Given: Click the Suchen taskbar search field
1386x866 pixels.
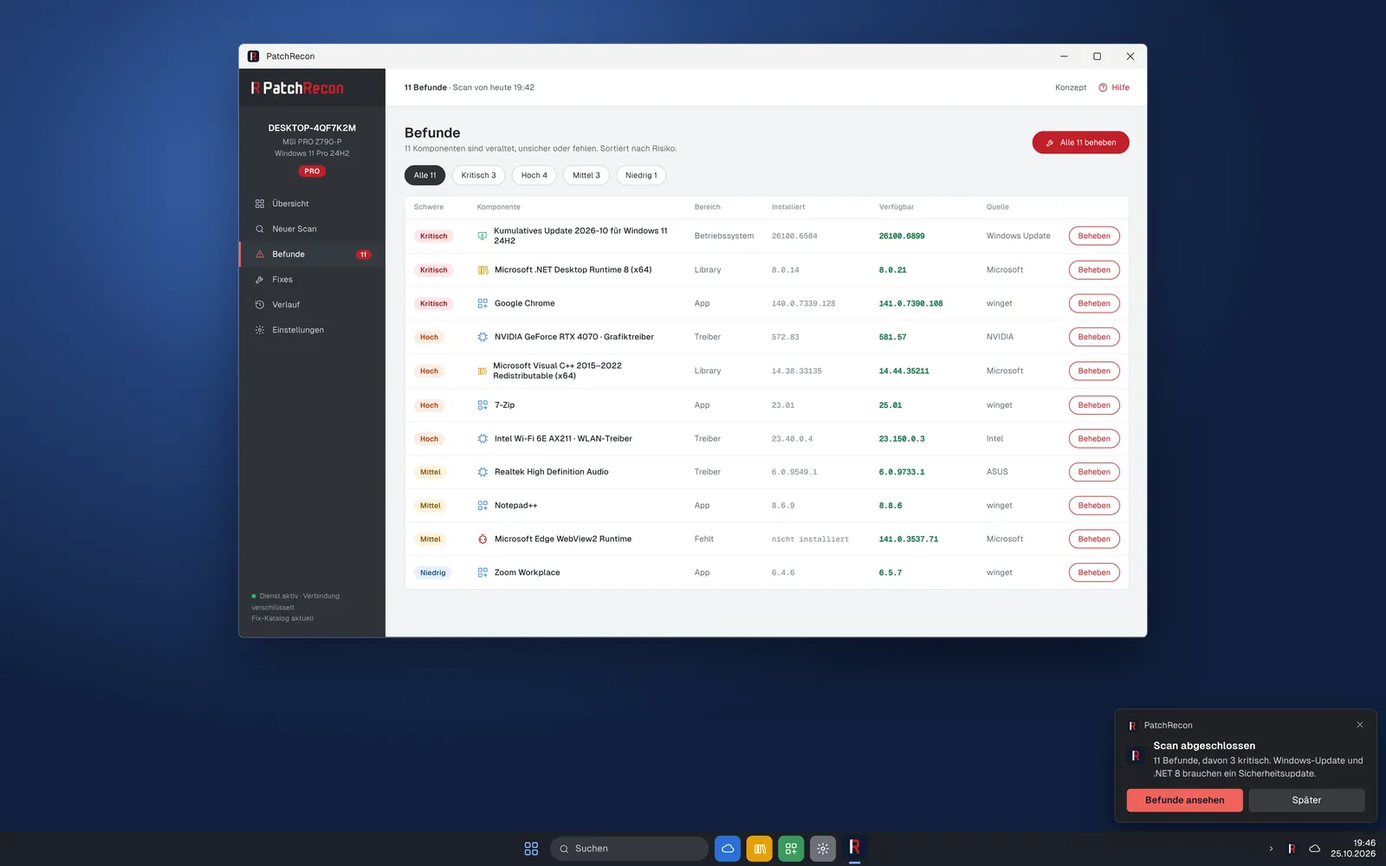Looking at the screenshot, I should point(629,849).
